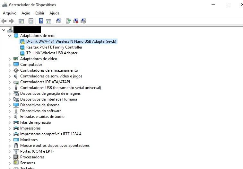The image size is (243, 169).
Task: Expand the Dispositivos de sistema chevron
Action: point(10,105)
